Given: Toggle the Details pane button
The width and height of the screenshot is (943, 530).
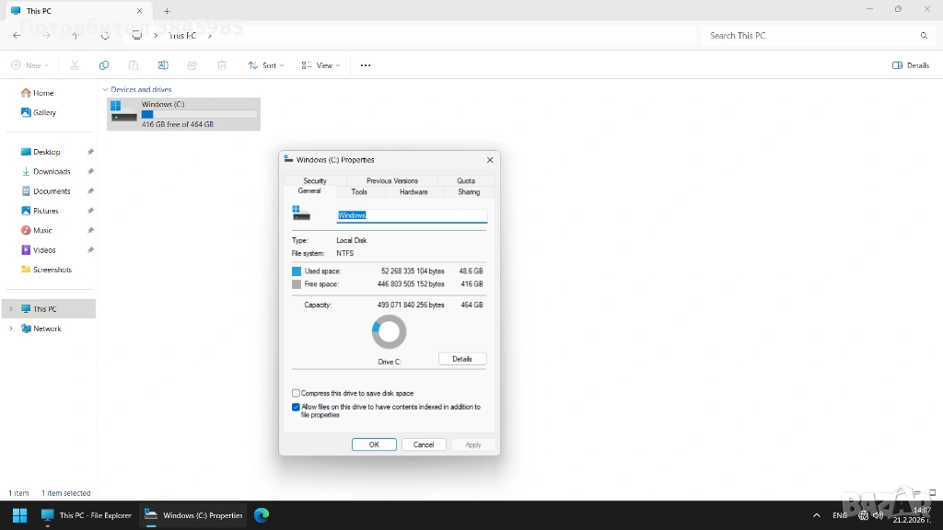Looking at the screenshot, I should (911, 65).
